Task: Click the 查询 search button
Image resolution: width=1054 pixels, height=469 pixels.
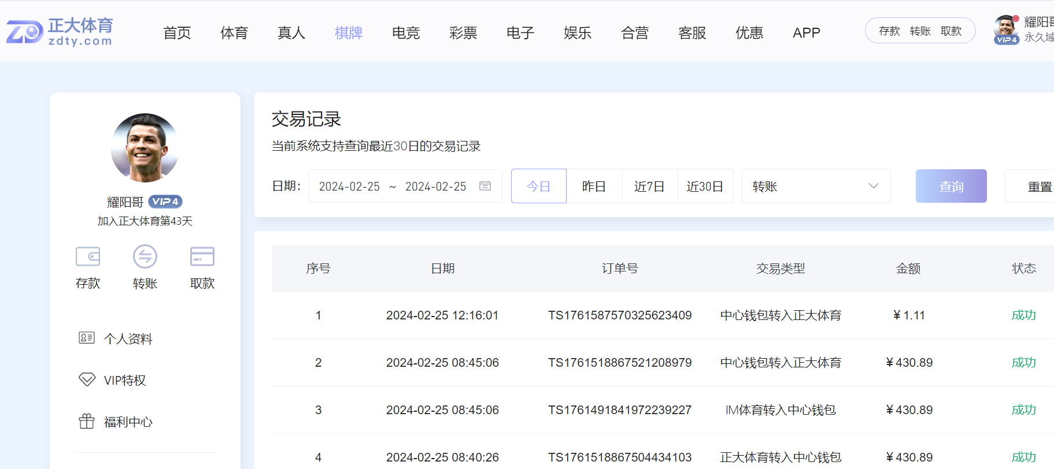Action: pyautogui.click(x=951, y=186)
